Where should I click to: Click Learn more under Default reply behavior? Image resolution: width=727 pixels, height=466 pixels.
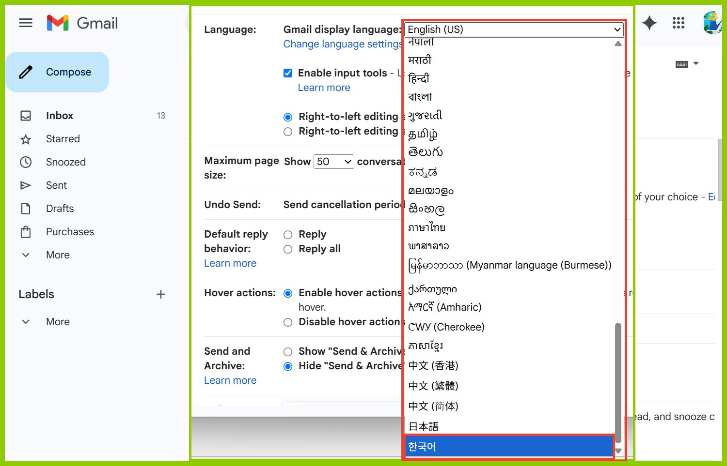(230, 263)
